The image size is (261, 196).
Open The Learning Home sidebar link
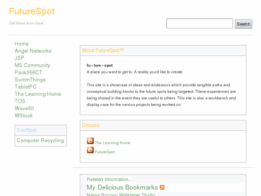coord(38,94)
